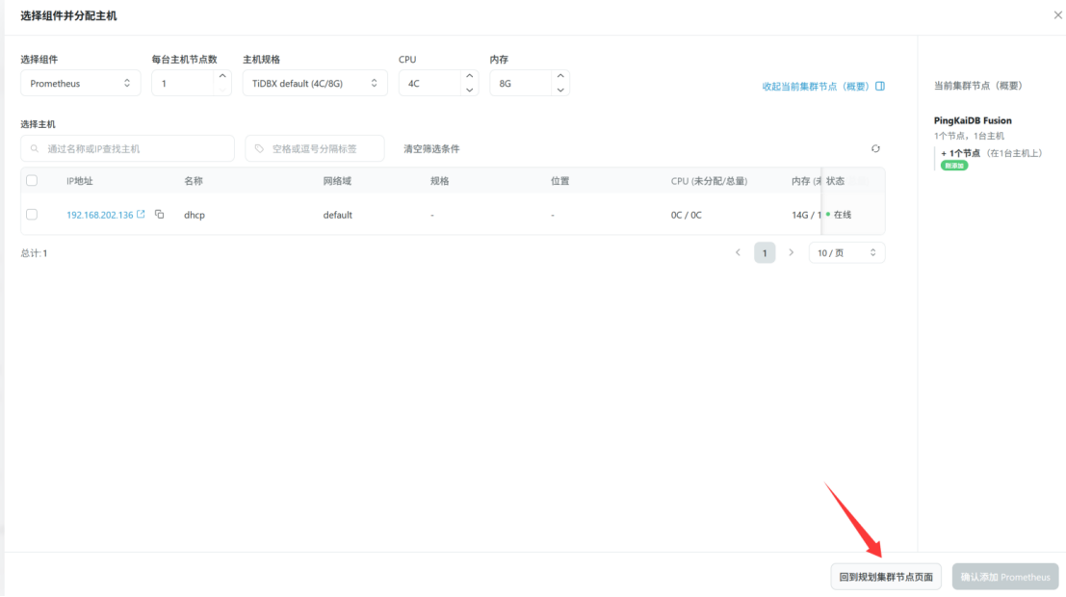Click the panel collapse icon beside 收起当前集群节点
The image size is (1066, 597).
[880, 86]
